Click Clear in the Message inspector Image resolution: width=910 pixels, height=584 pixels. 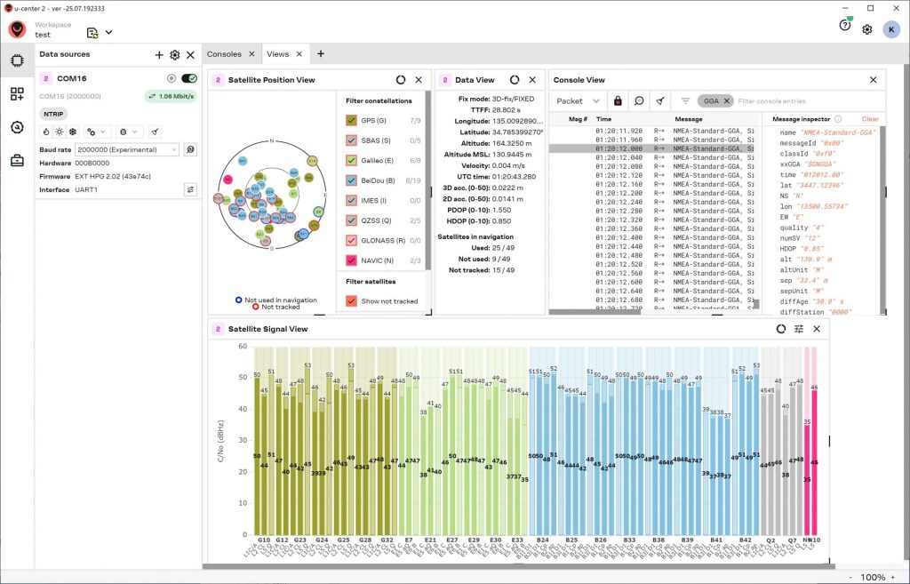coord(869,119)
